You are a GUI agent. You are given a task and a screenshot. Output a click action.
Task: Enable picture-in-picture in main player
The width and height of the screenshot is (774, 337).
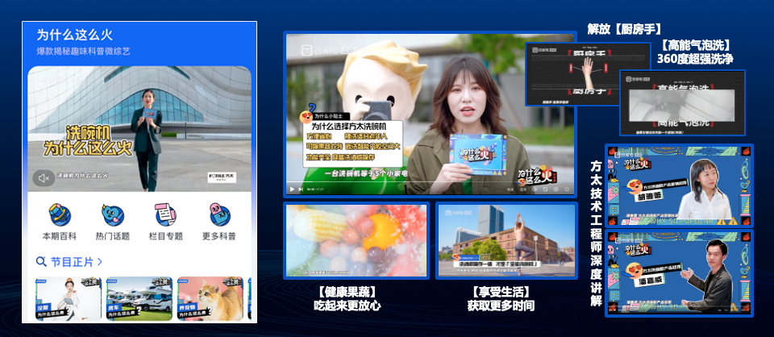(545, 189)
